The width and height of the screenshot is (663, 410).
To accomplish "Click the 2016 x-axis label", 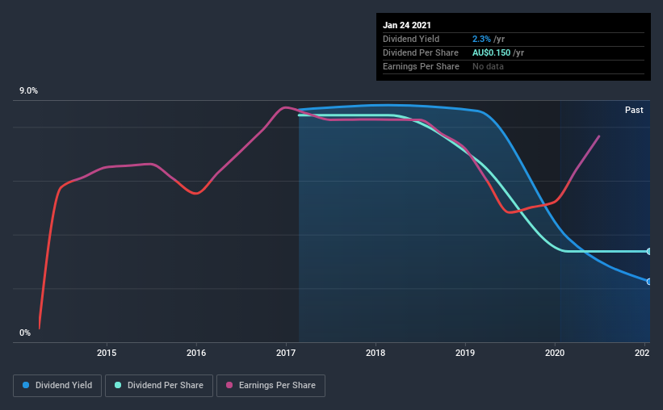I will 196,353.
